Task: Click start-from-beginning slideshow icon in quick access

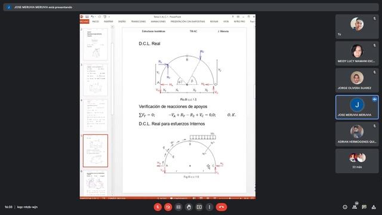Action: coord(105,17)
